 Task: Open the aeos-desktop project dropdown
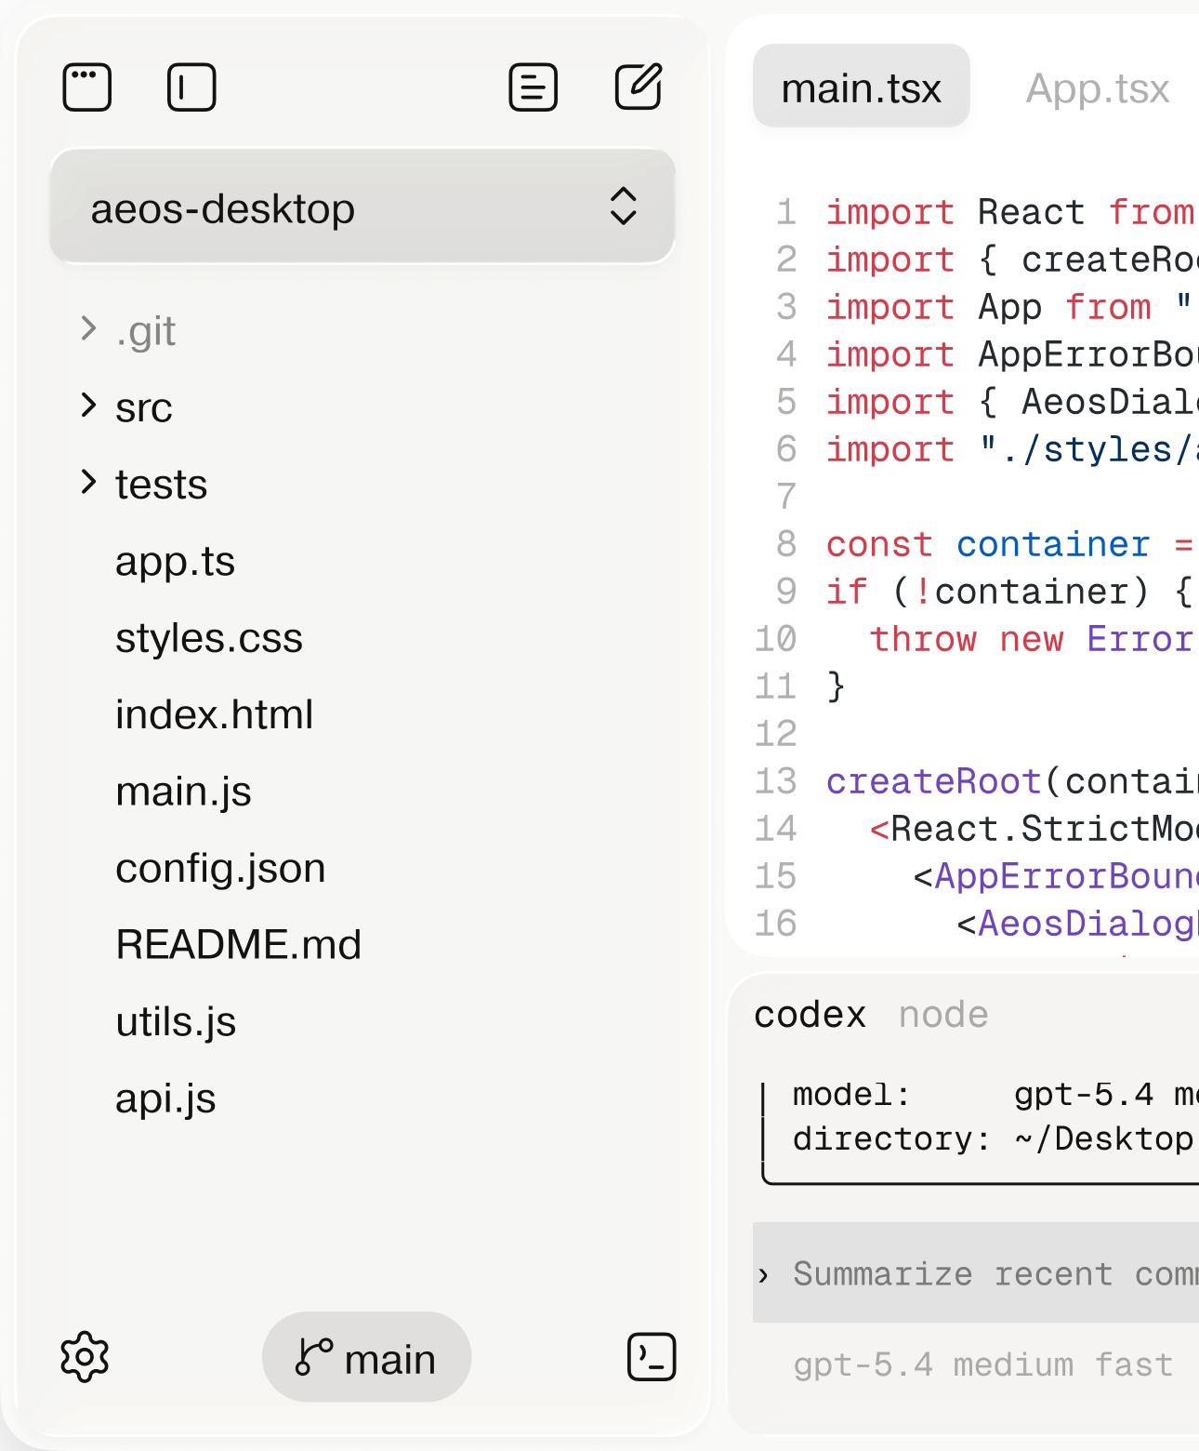click(x=362, y=207)
